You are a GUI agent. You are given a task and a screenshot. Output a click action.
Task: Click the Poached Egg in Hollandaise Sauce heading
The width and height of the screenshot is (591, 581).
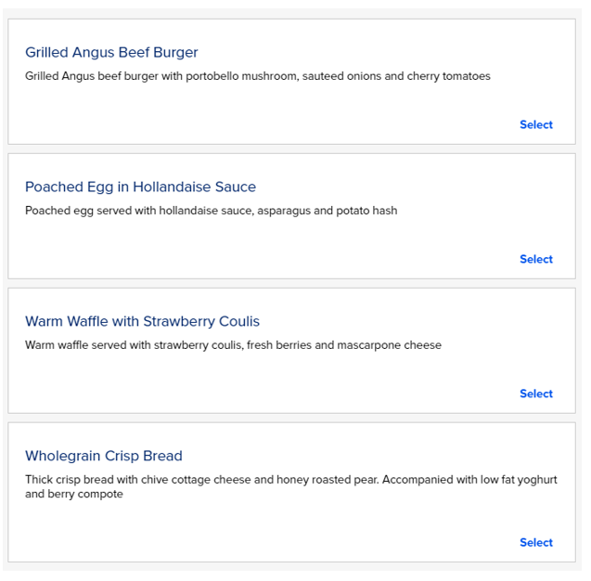[140, 187]
